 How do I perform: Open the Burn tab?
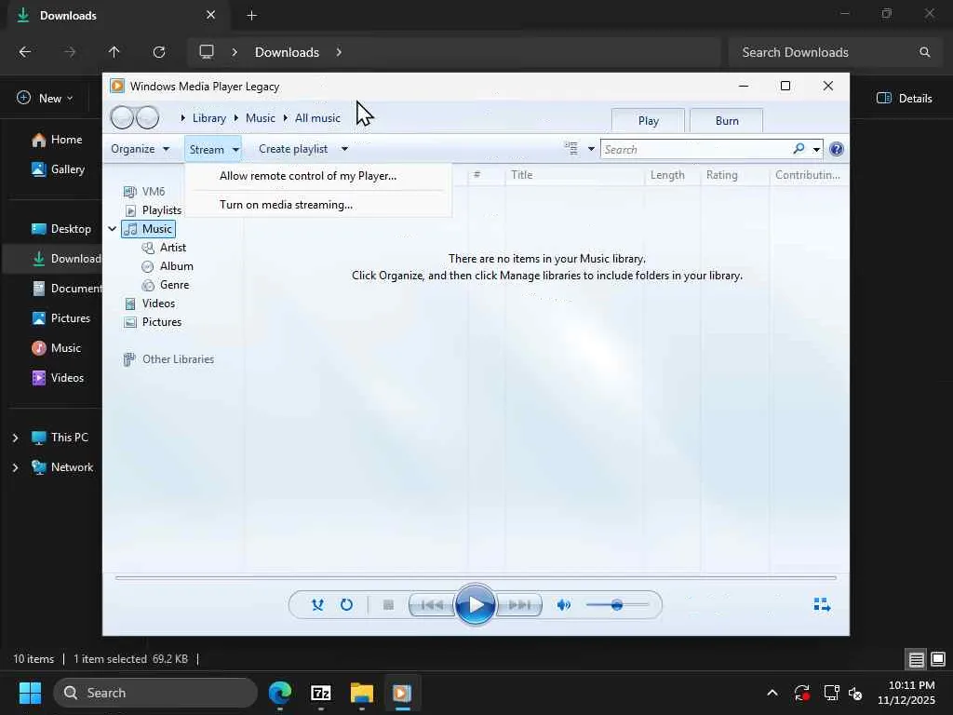point(727,120)
